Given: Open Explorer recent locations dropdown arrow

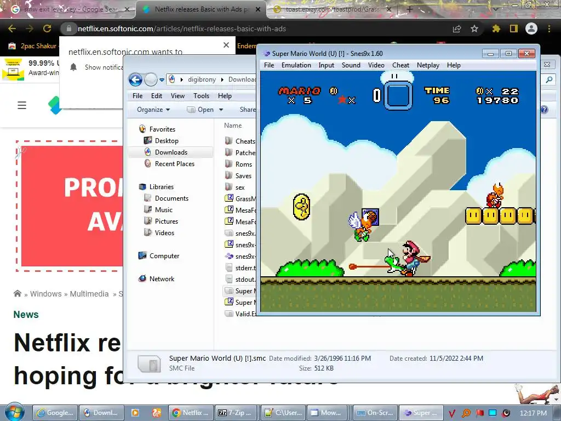Looking at the screenshot, I should click(x=162, y=80).
